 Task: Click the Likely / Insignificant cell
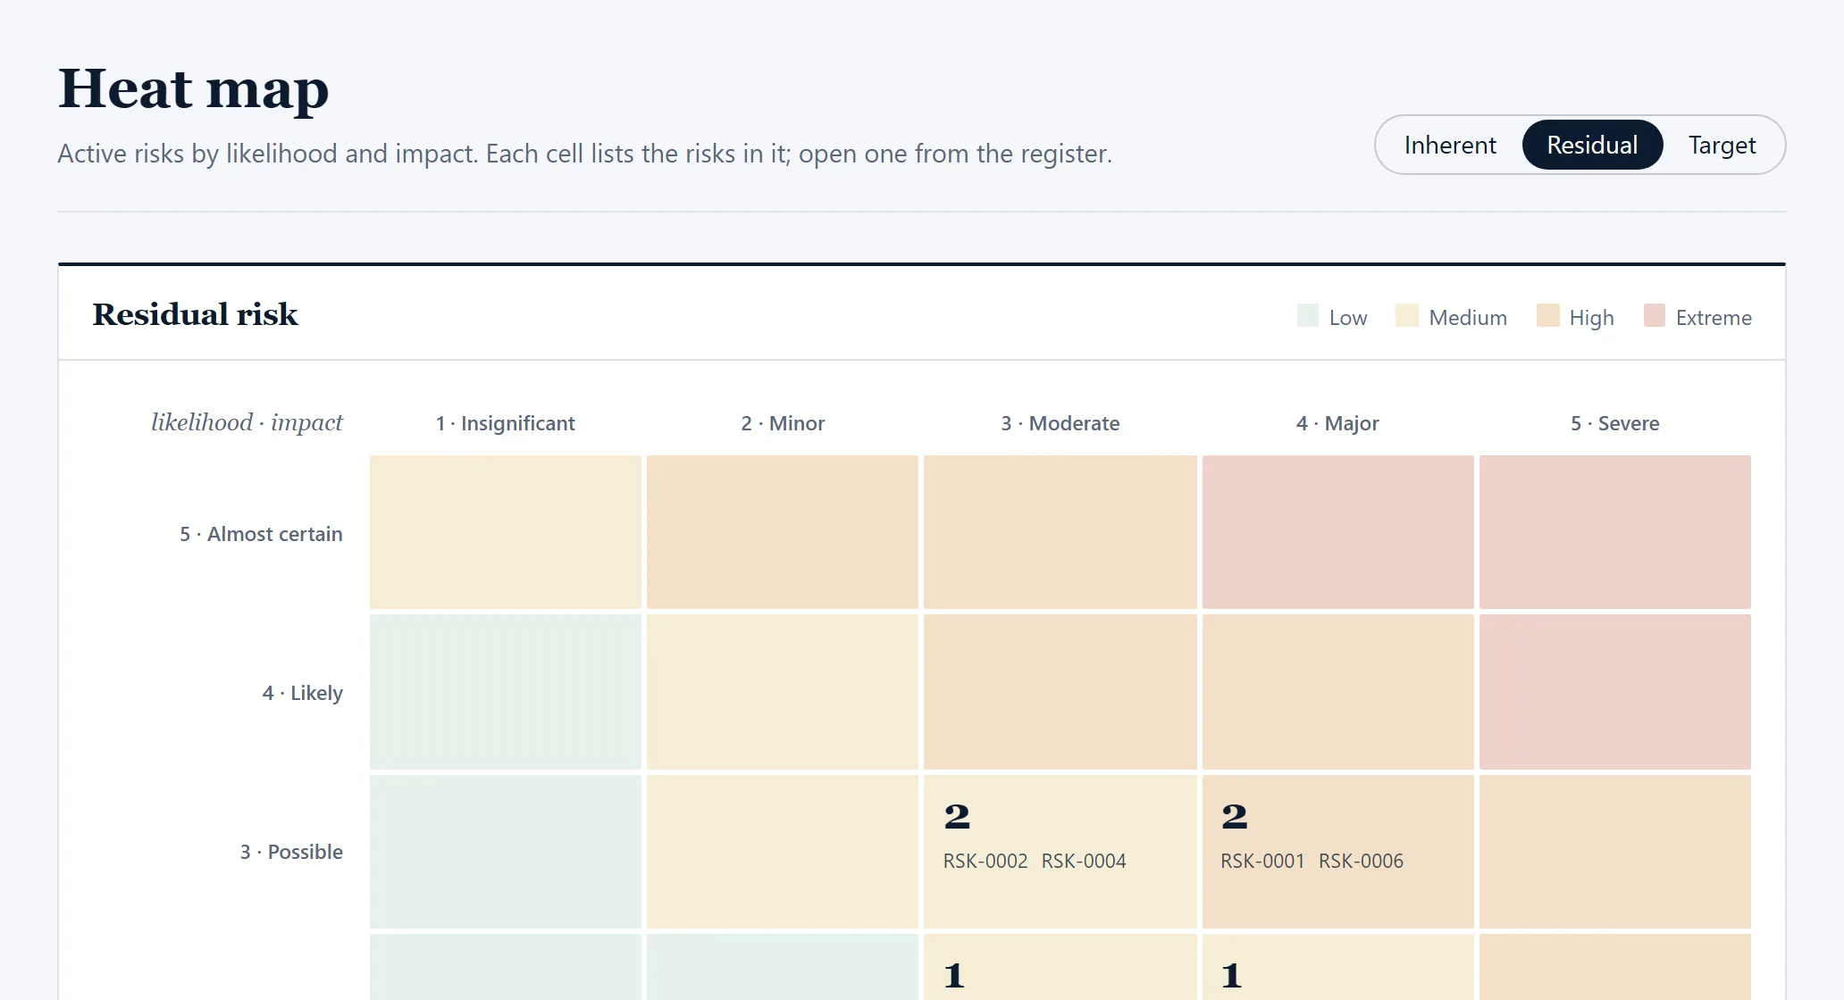click(506, 692)
